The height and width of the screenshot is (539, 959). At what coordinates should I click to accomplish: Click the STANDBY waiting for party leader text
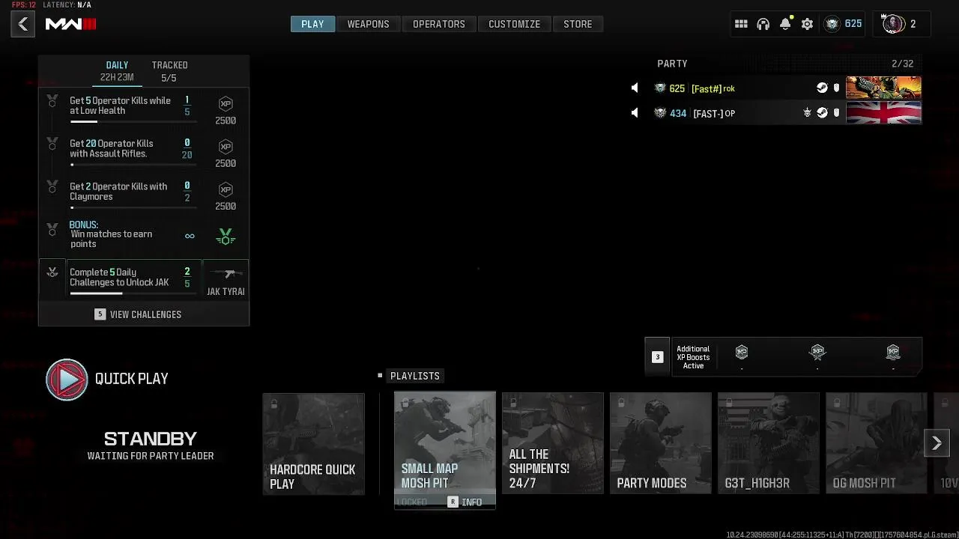(151, 445)
